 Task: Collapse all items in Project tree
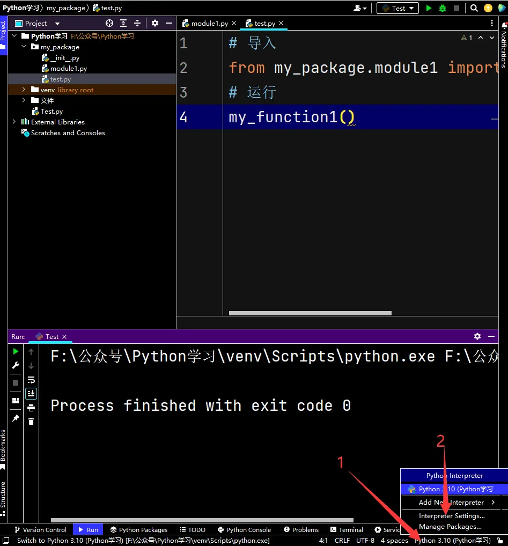pyautogui.click(x=137, y=23)
